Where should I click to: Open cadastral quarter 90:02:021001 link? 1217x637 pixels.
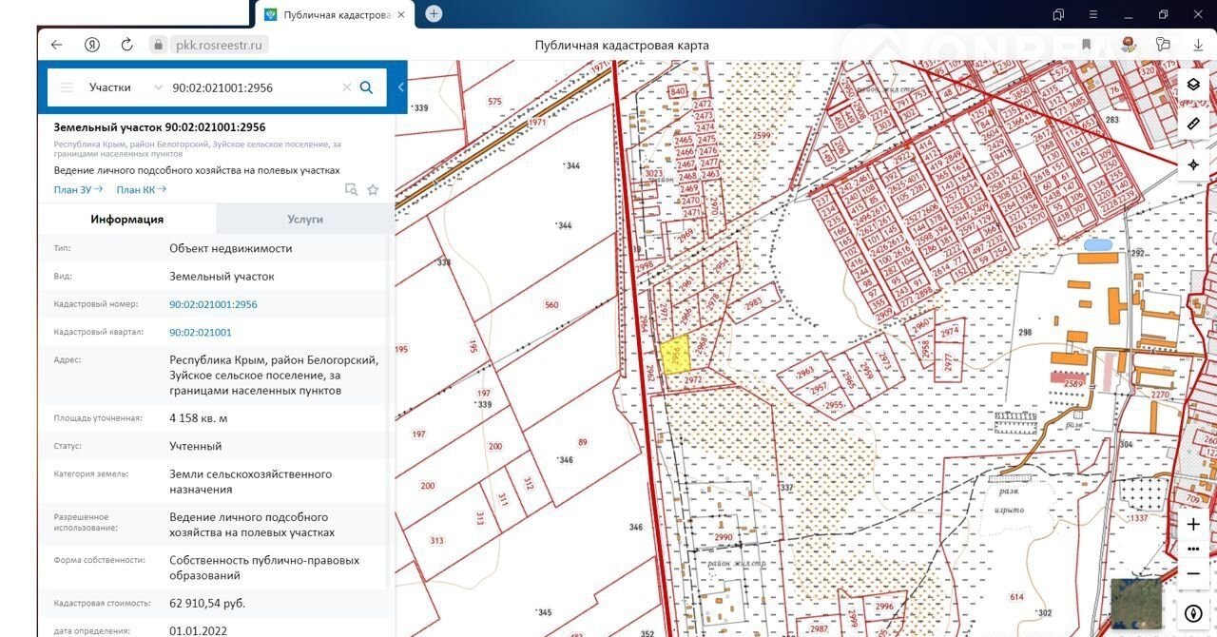tap(200, 333)
